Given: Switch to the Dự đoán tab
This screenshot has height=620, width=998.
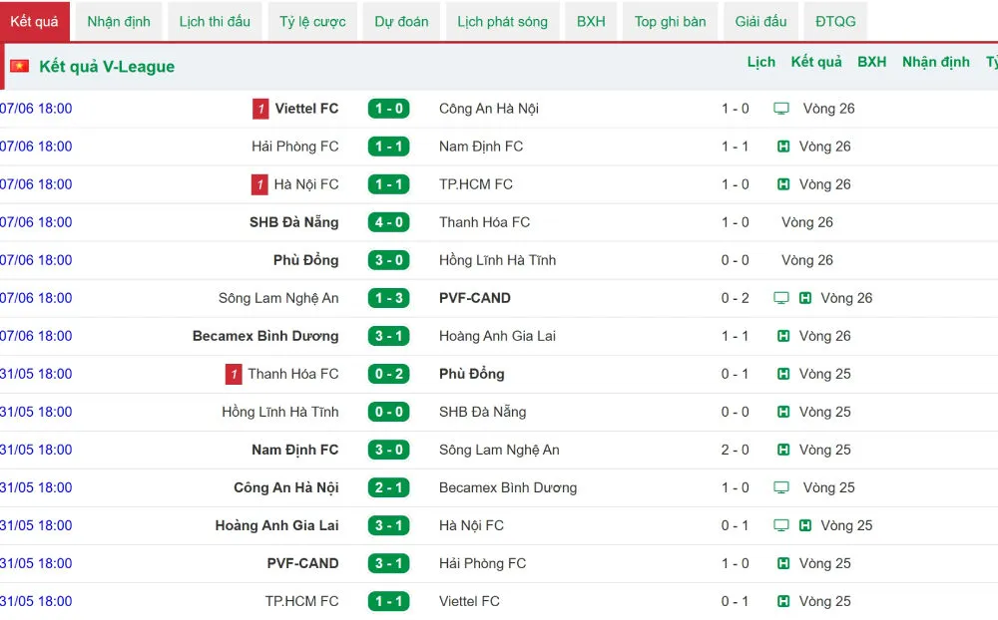Looking at the screenshot, I should [401, 22].
